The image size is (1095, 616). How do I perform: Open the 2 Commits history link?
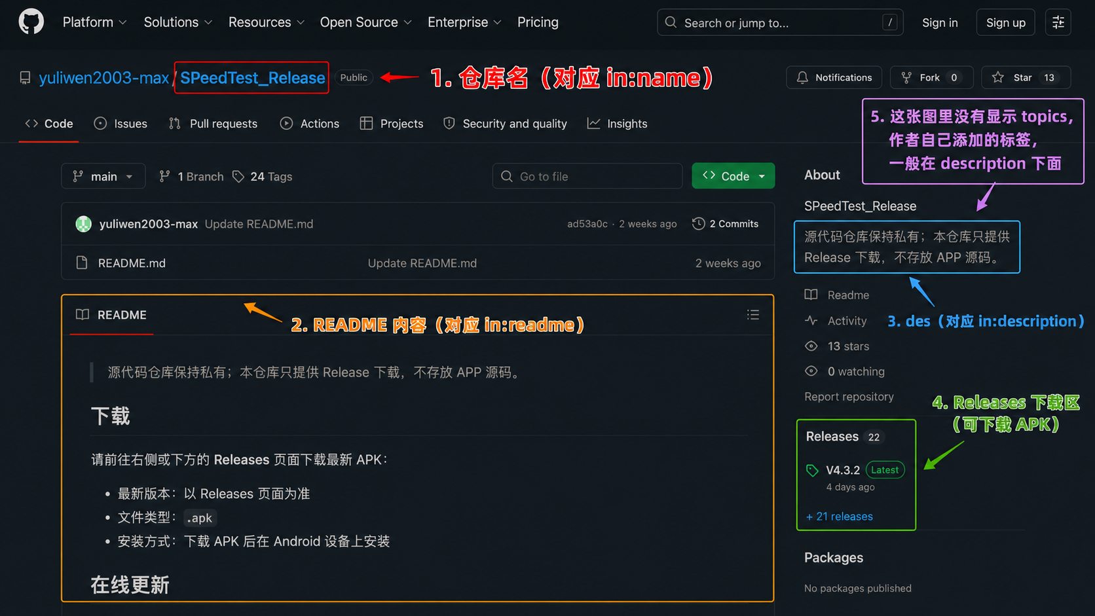click(725, 224)
